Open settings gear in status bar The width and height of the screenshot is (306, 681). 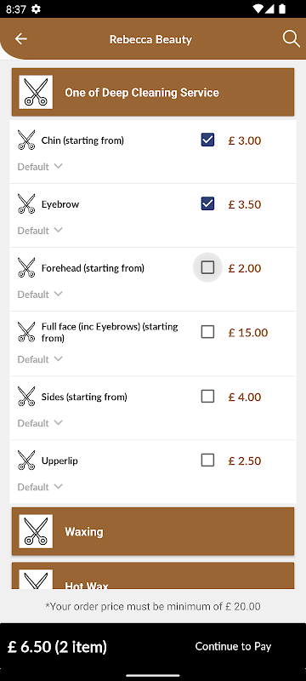(x=37, y=9)
